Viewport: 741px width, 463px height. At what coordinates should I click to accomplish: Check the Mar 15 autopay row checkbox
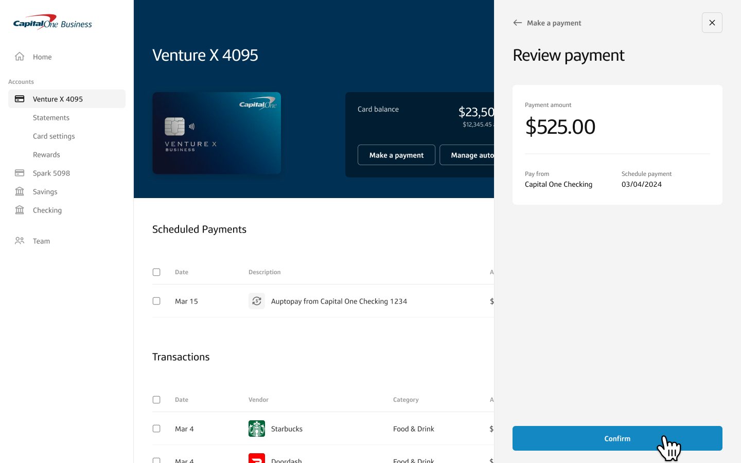(x=156, y=301)
